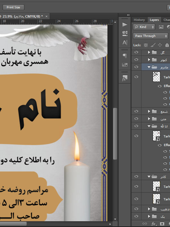Click canvas scroll up arrow
This screenshot has width=170, height=227.
115,22
